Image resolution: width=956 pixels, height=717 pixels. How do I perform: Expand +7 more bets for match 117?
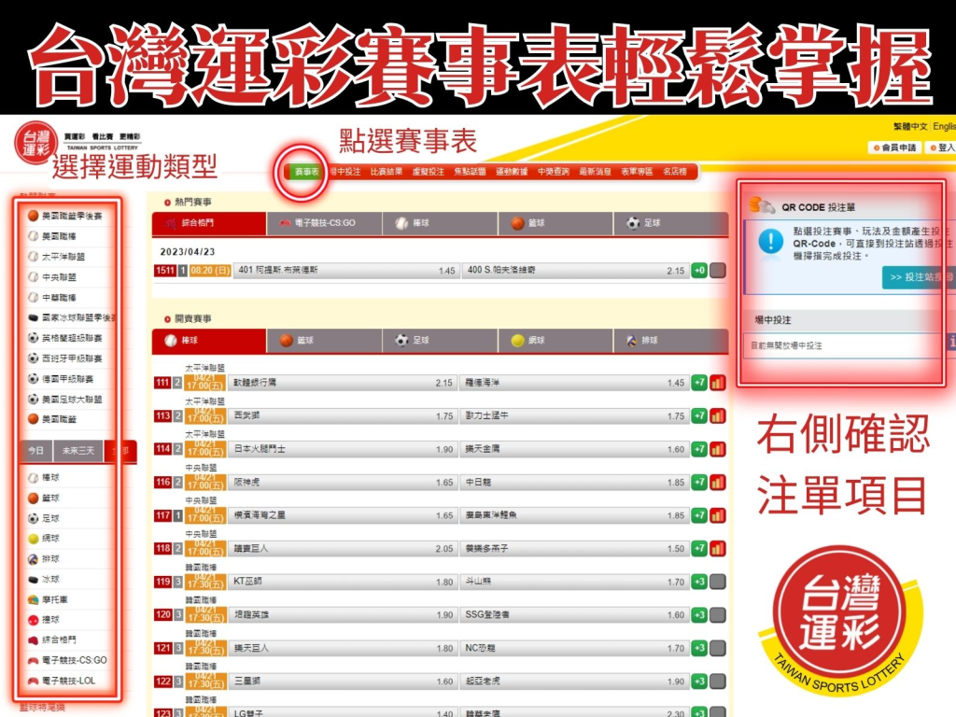tap(699, 515)
